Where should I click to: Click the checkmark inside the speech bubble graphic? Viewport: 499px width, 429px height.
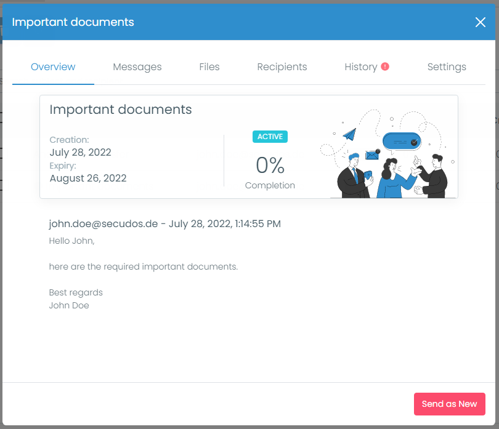coord(415,142)
